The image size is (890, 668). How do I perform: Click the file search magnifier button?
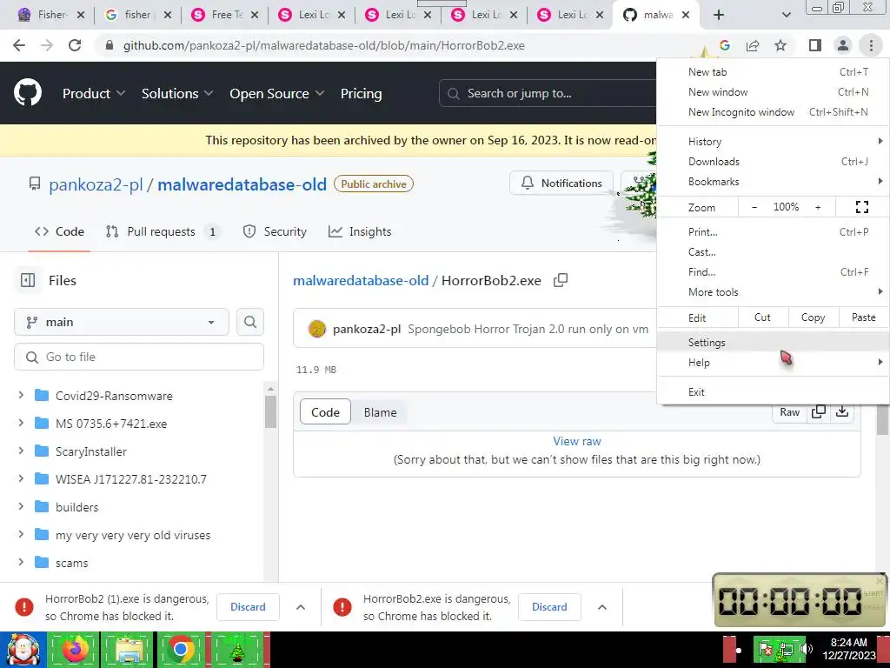pyautogui.click(x=249, y=322)
